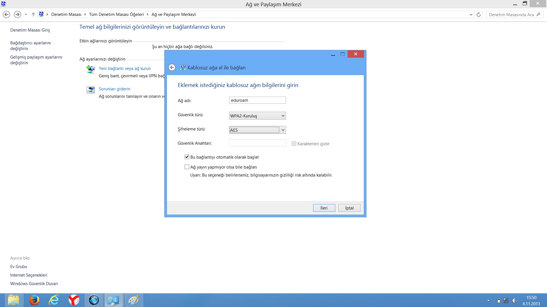Image resolution: width=547 pixels, height=307 pixels.
Task: Open Gelişmiş paylaşım ayarlarını değiştirin link
Action: 36,60
